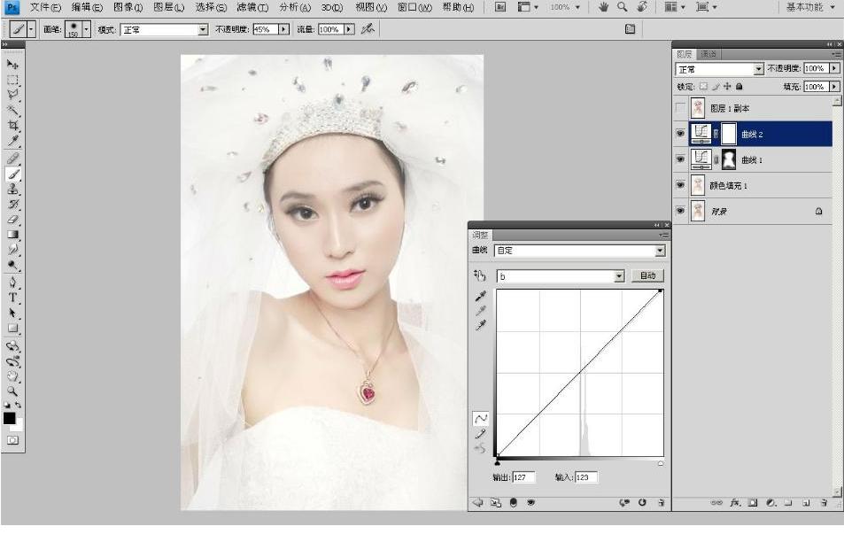
Task: Select the Gradient tool
Action: tap(12, 235)
